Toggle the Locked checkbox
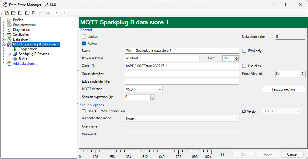Image resolution: width=308 pixels, height=159 pixels. pos(84,36)
